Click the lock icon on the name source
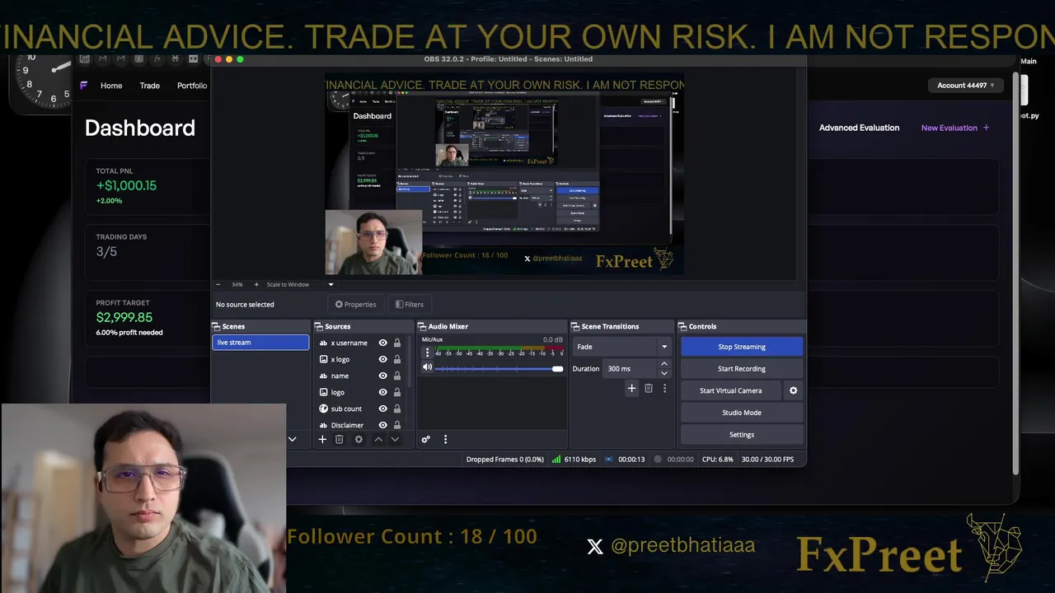The width and height of the screenshot is (1055, 593). click(x=397, y=376)
